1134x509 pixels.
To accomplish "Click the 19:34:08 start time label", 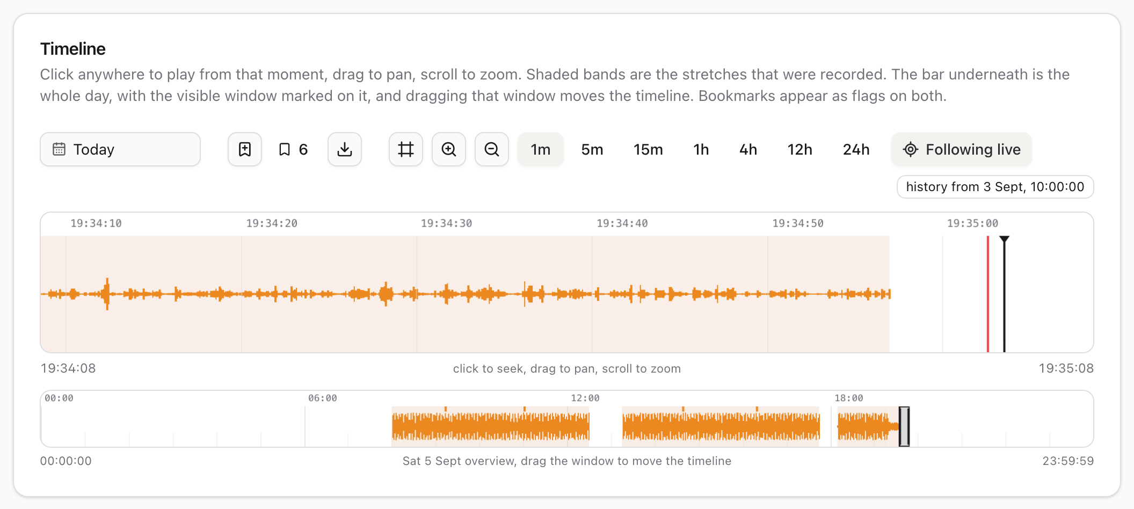I will click(x=68, y=368).
